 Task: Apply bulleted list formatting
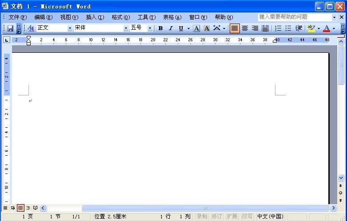pos(288,28)
